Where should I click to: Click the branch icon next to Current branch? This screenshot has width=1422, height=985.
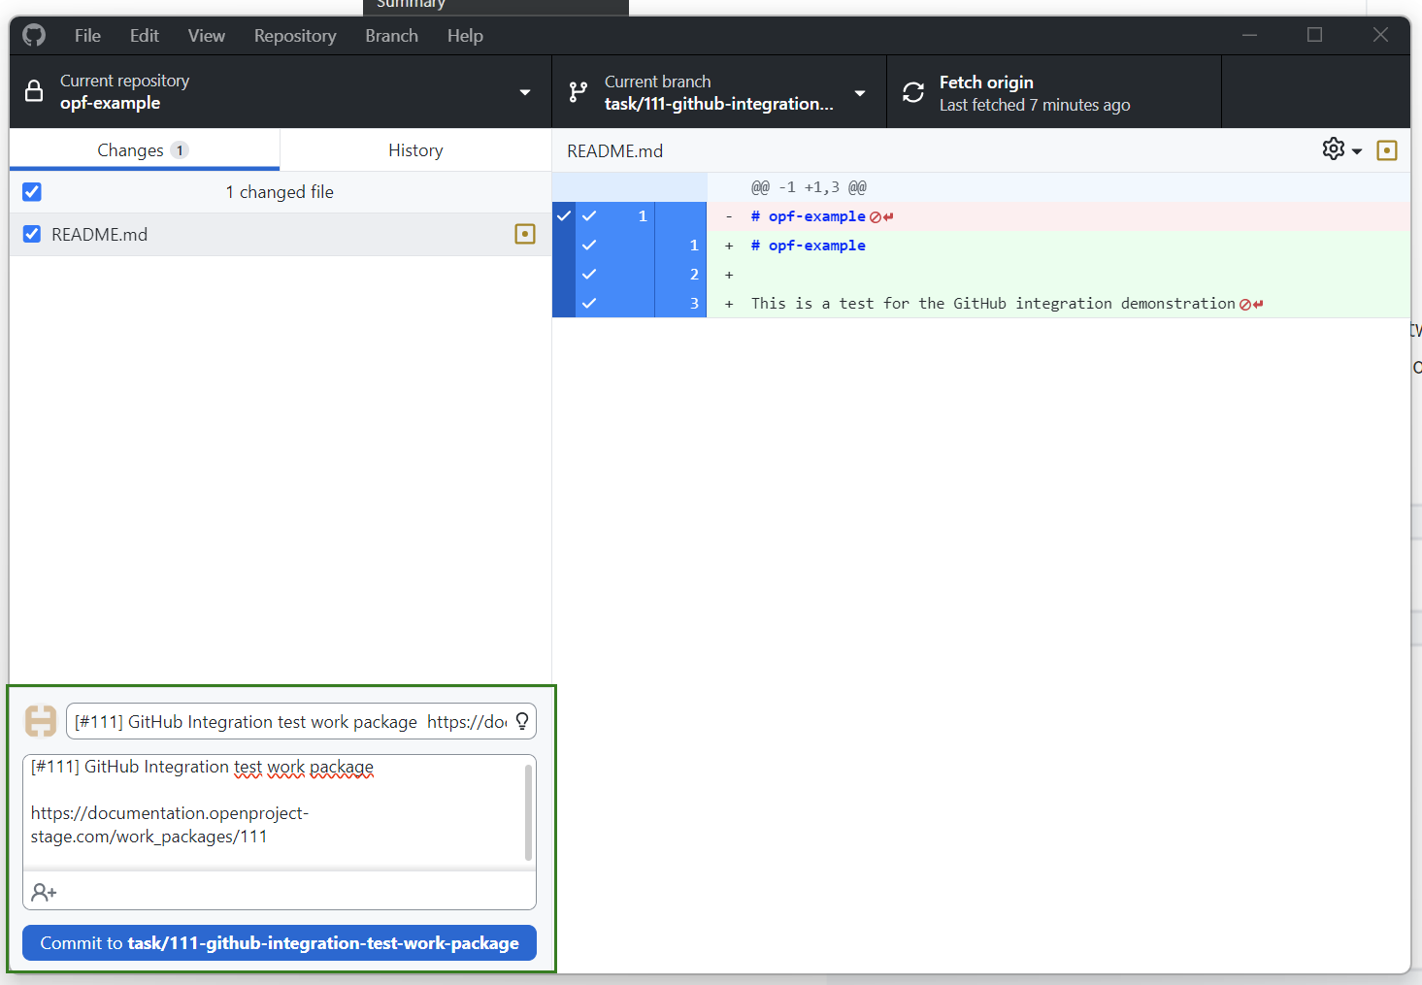point(579,91)
